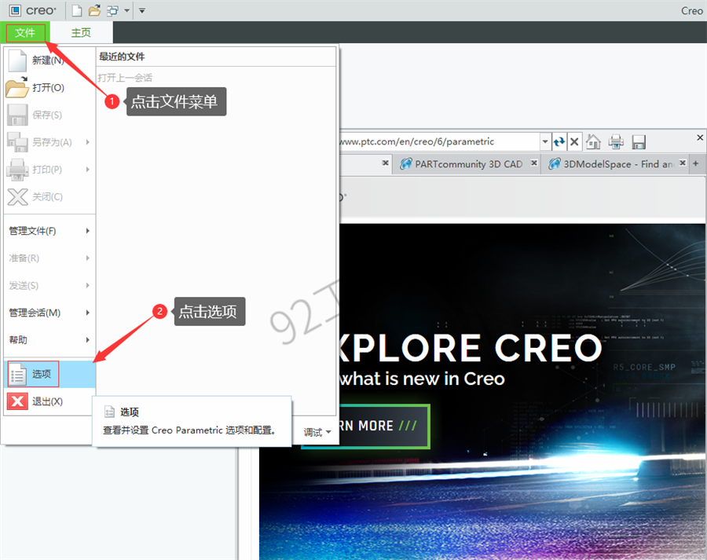Click the browser save page icon
The width and height of the screenshot is (707, 560).
639,142
